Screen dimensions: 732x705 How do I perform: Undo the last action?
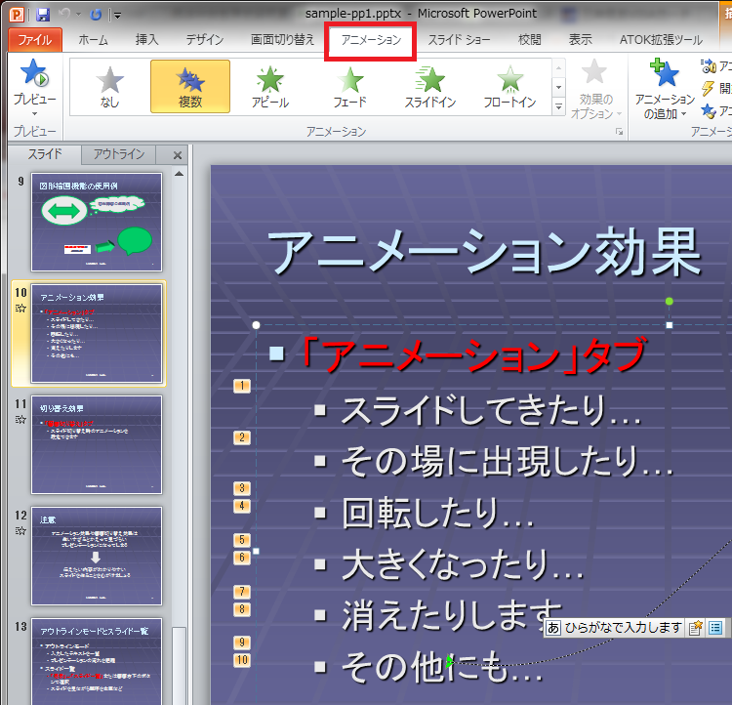tap(64, 15)
